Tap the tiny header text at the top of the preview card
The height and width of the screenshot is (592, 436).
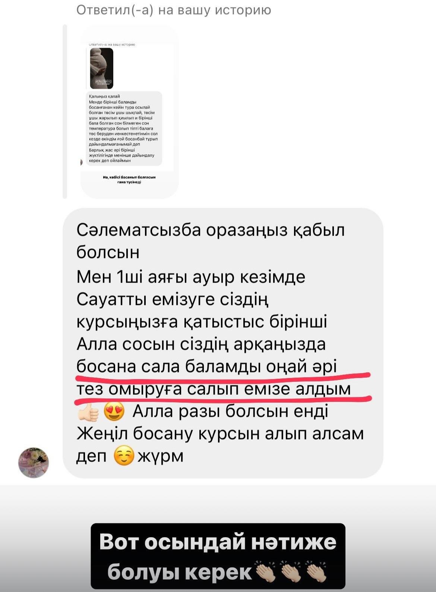coord(112,45)
